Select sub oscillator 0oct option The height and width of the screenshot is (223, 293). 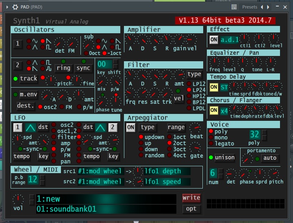click(86, 53)
